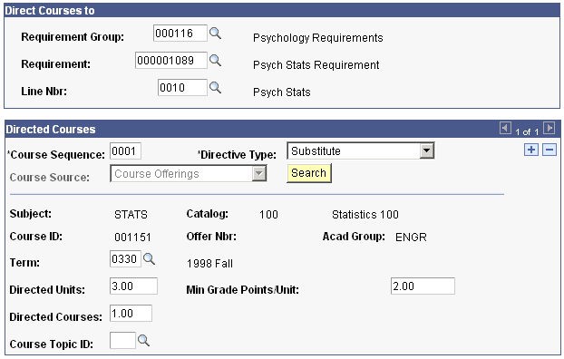564x359 pixels.
Task: Go to next row in Directed Courses
Action: [x=549, y=128]
